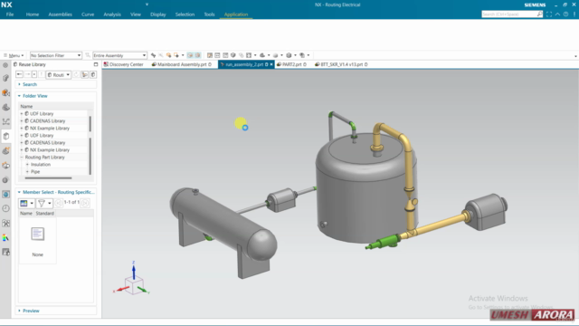The height and width of the screenshot is (326, 579).
Task: Toggle full screen mode icon
Action: [549, 14]
